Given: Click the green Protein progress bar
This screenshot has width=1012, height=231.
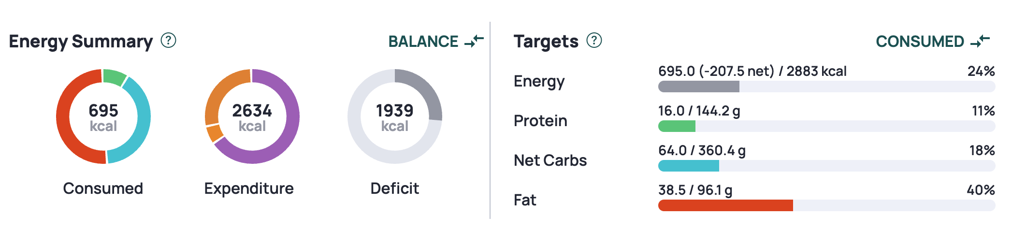Looking at the screenshot, I should coord(677,126).
